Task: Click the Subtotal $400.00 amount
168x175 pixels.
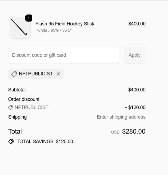Action: 137,90
